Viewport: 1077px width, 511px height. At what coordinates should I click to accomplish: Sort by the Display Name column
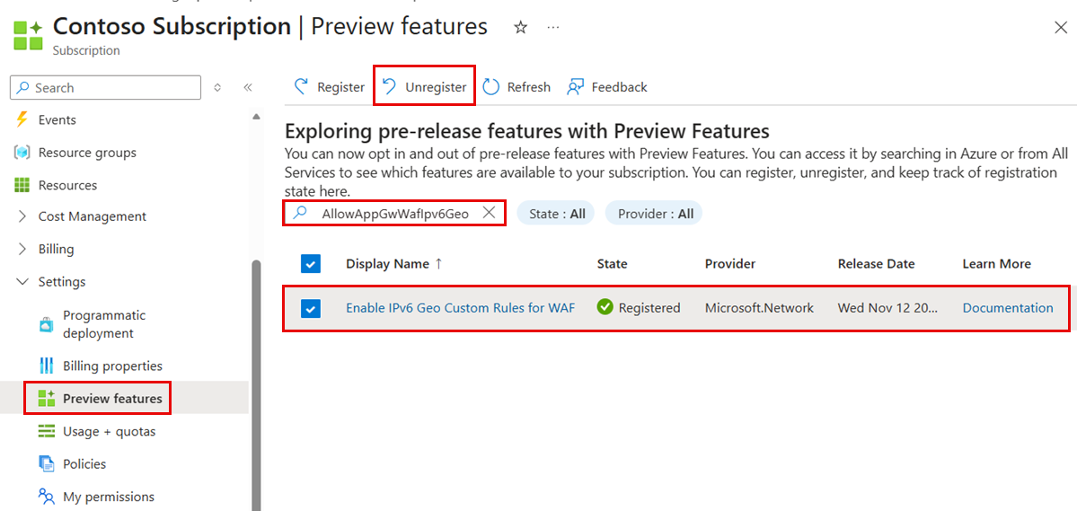click(x=388, y=264)
